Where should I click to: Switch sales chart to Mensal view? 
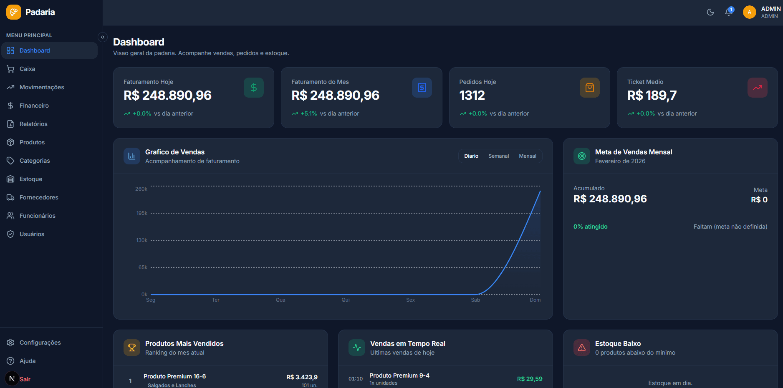coord(527,156)
